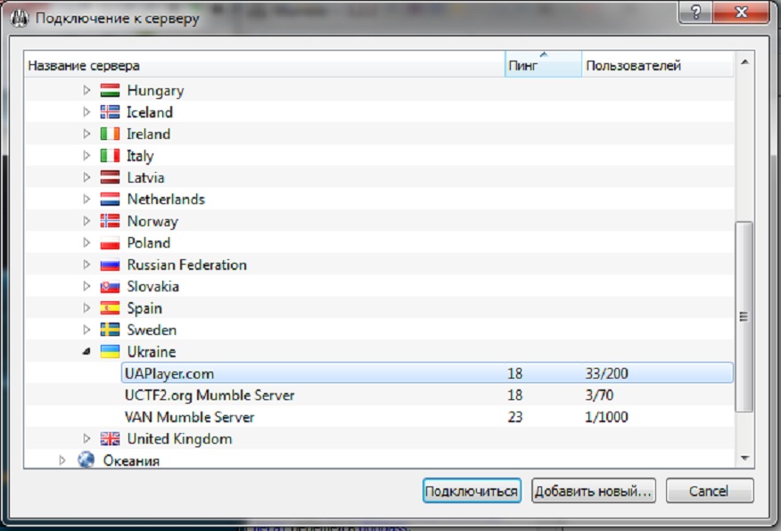Click the Hungary flag icon
Screen dimensions: 781x531
pyautogui.click(x=110, y=91)
